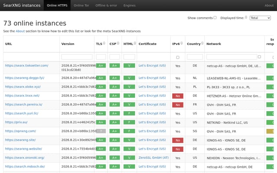The height and width of the screenshot is (173, 277).
Task: Open Let's Encrypt certificate for search.mdosch.de
Action: 152,167
